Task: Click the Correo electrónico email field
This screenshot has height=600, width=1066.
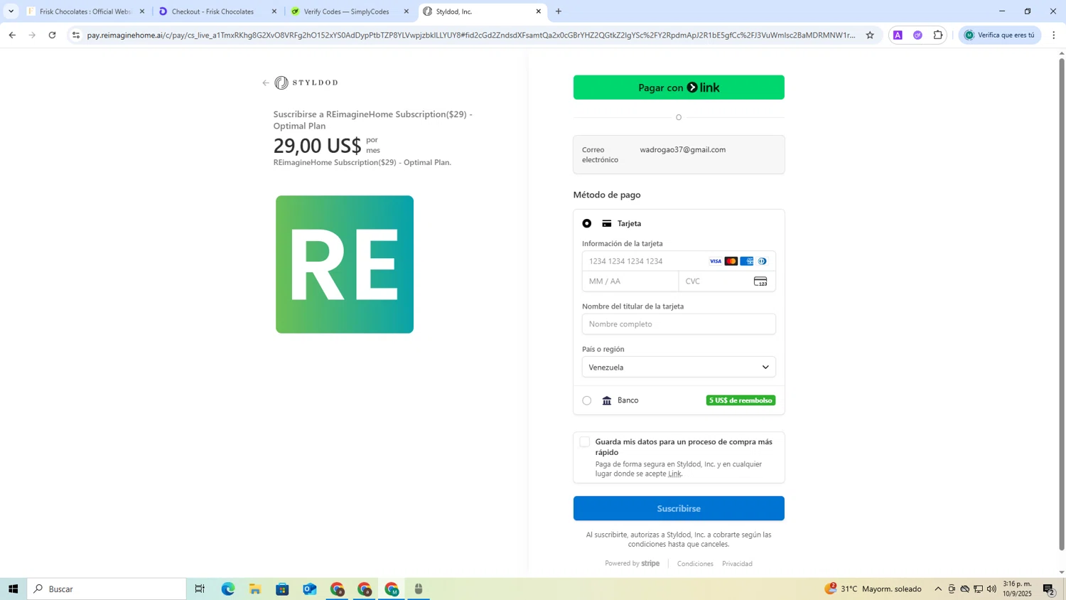Action: [x=679, y=154]
